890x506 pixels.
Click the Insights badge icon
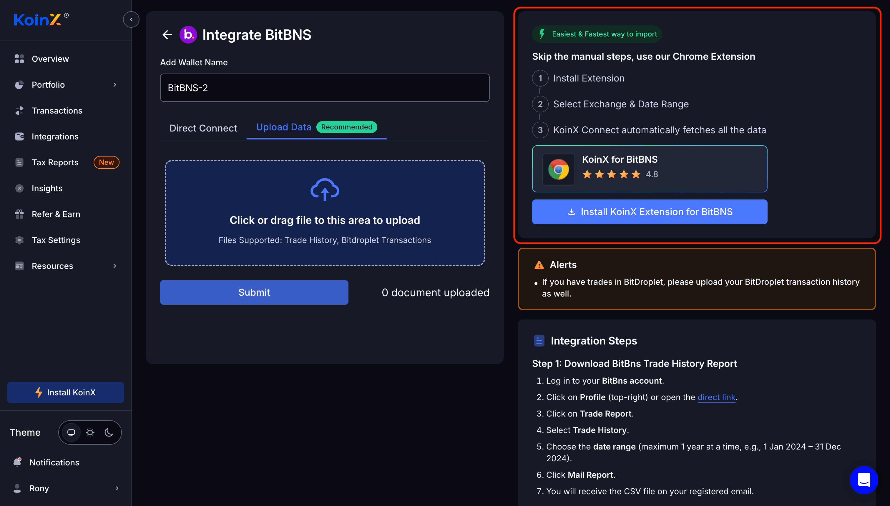point(19,188)
